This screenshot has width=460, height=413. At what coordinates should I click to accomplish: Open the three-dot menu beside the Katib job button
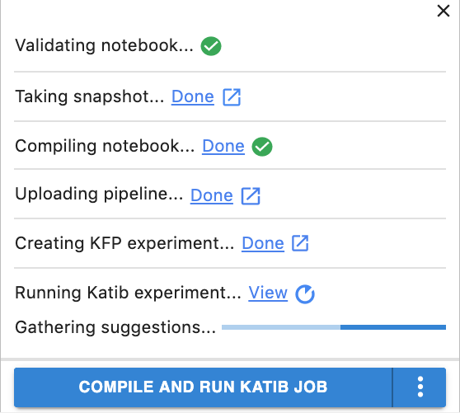coord(420,387)
